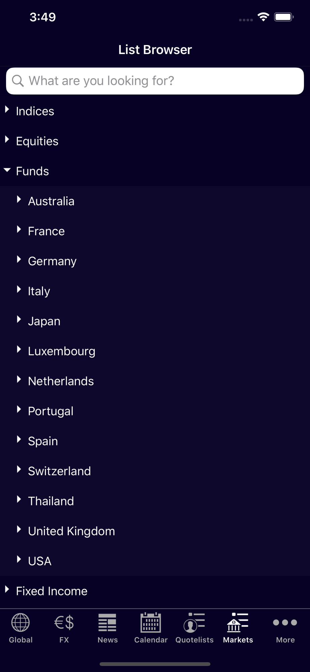The height and width of the screenshot is (672, 310).
Task: Open the Calendar tab icon
Action: tap(151, 623)
